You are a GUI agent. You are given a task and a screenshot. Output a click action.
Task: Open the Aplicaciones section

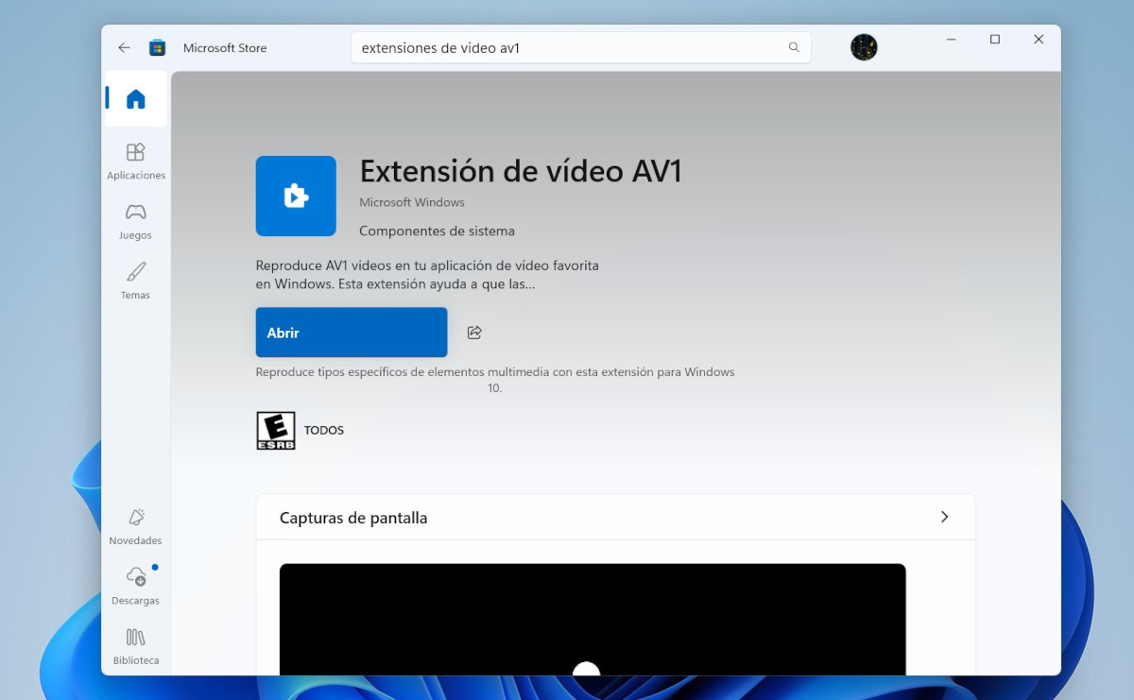[x=135, y=159]
